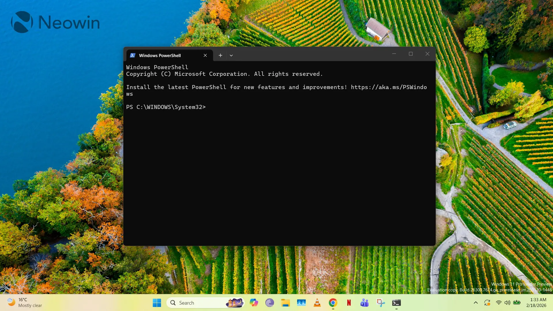The height and width of the screenshot is (311, 553).
Task: Minimize the PowerShell terminal window
Action: pyautogui.click(x=394, y=54)
